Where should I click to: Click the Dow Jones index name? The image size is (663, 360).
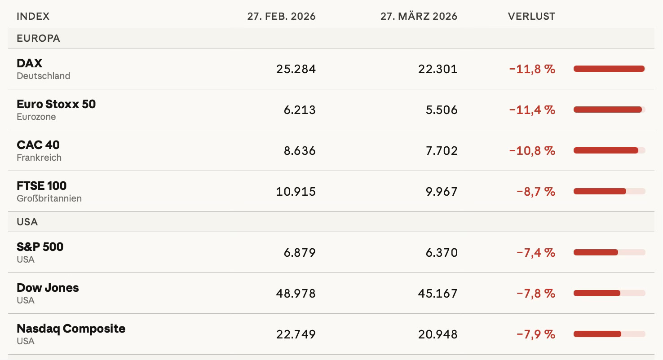[48, 288]
